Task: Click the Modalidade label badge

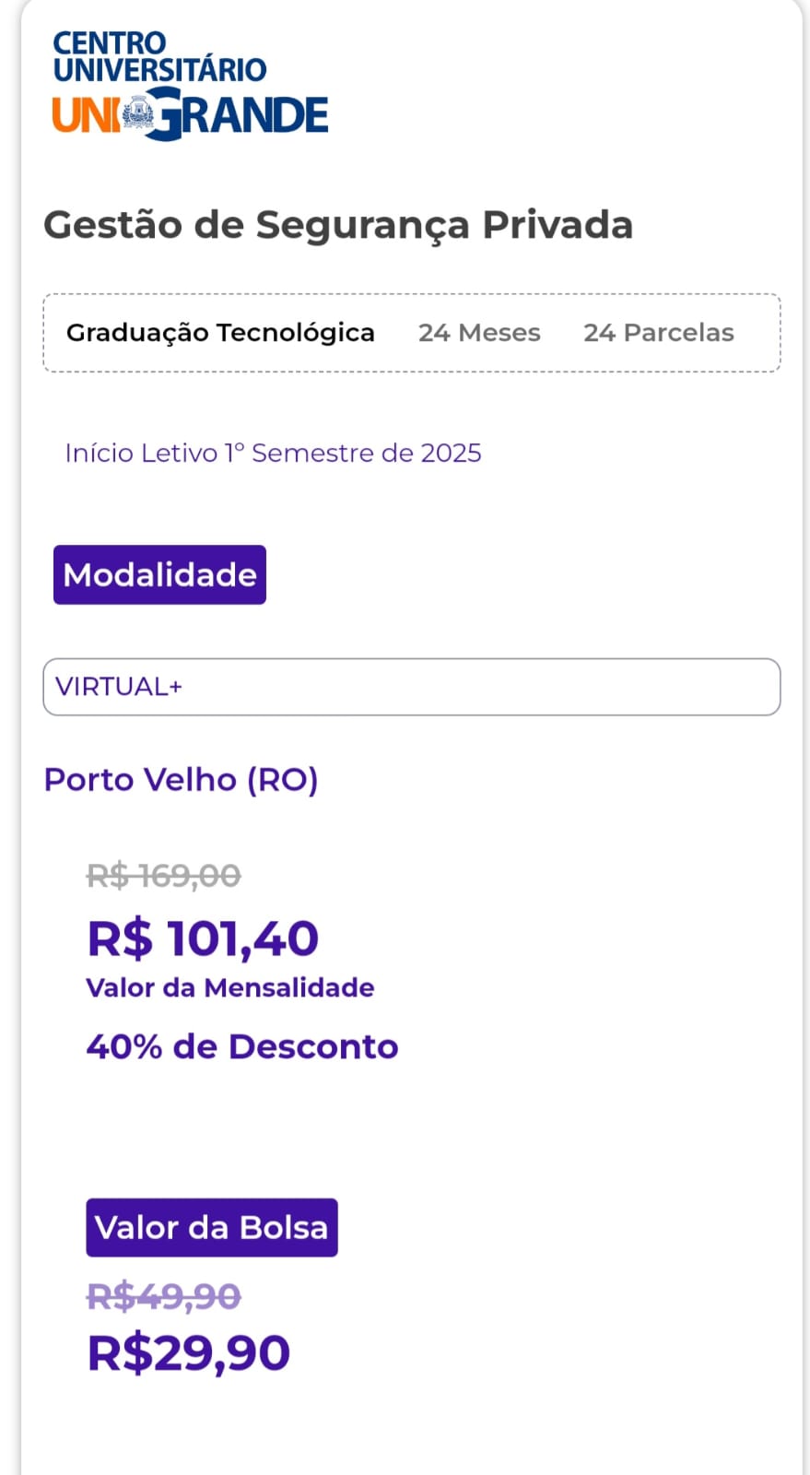Action: click(159, 575)
